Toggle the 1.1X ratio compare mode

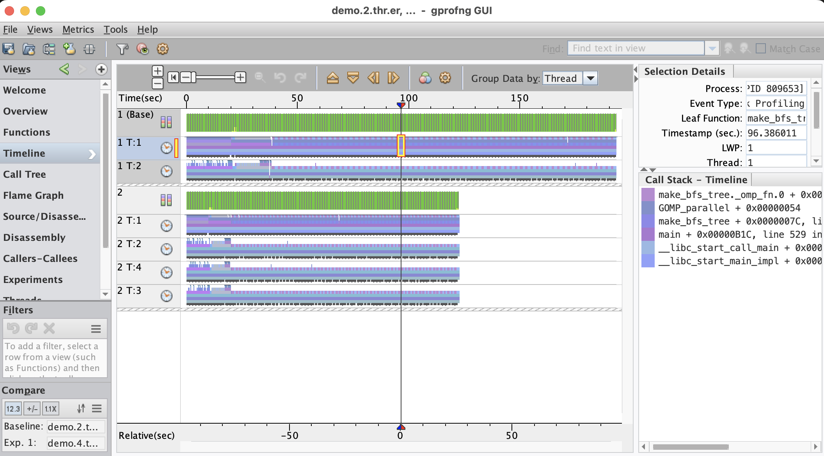(x=51, y=408)
